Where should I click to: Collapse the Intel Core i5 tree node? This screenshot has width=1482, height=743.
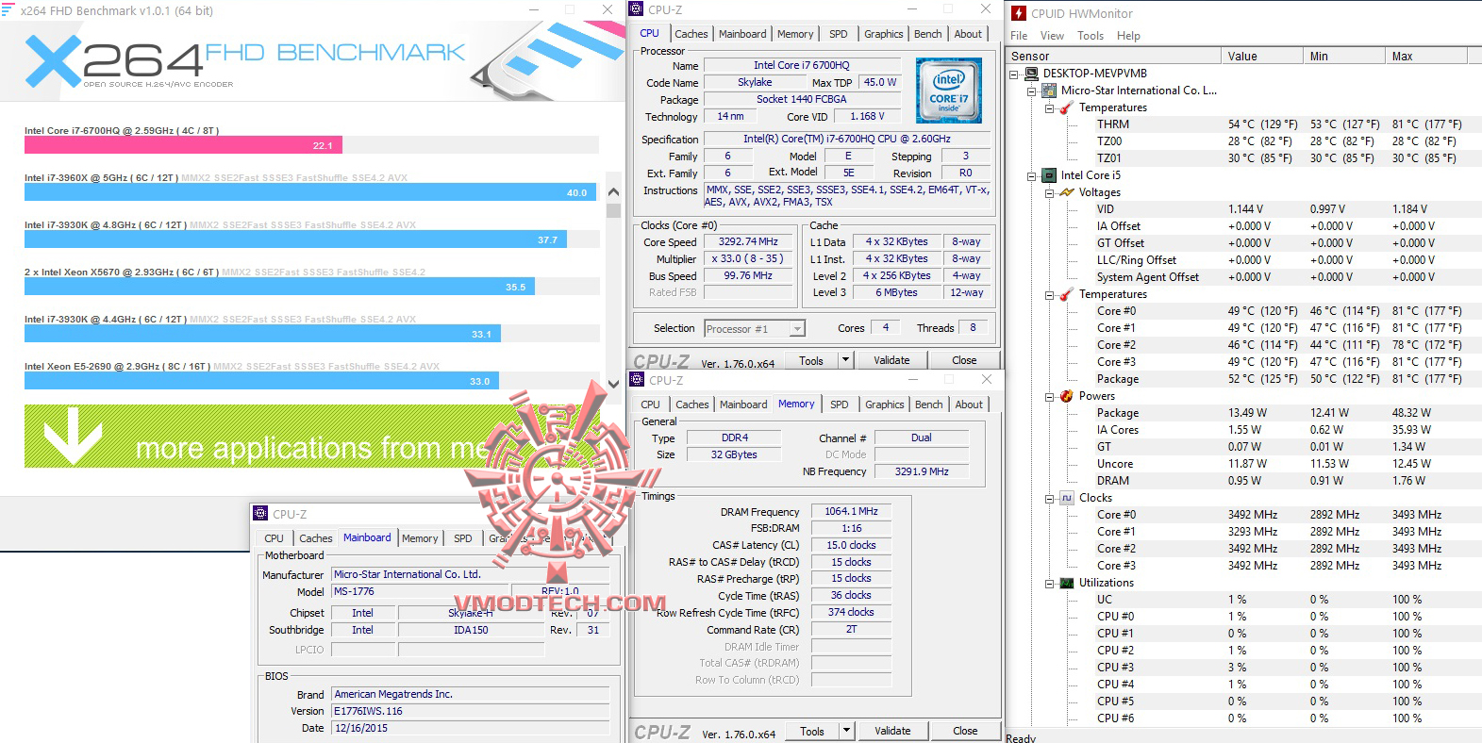pos(1032,175)
